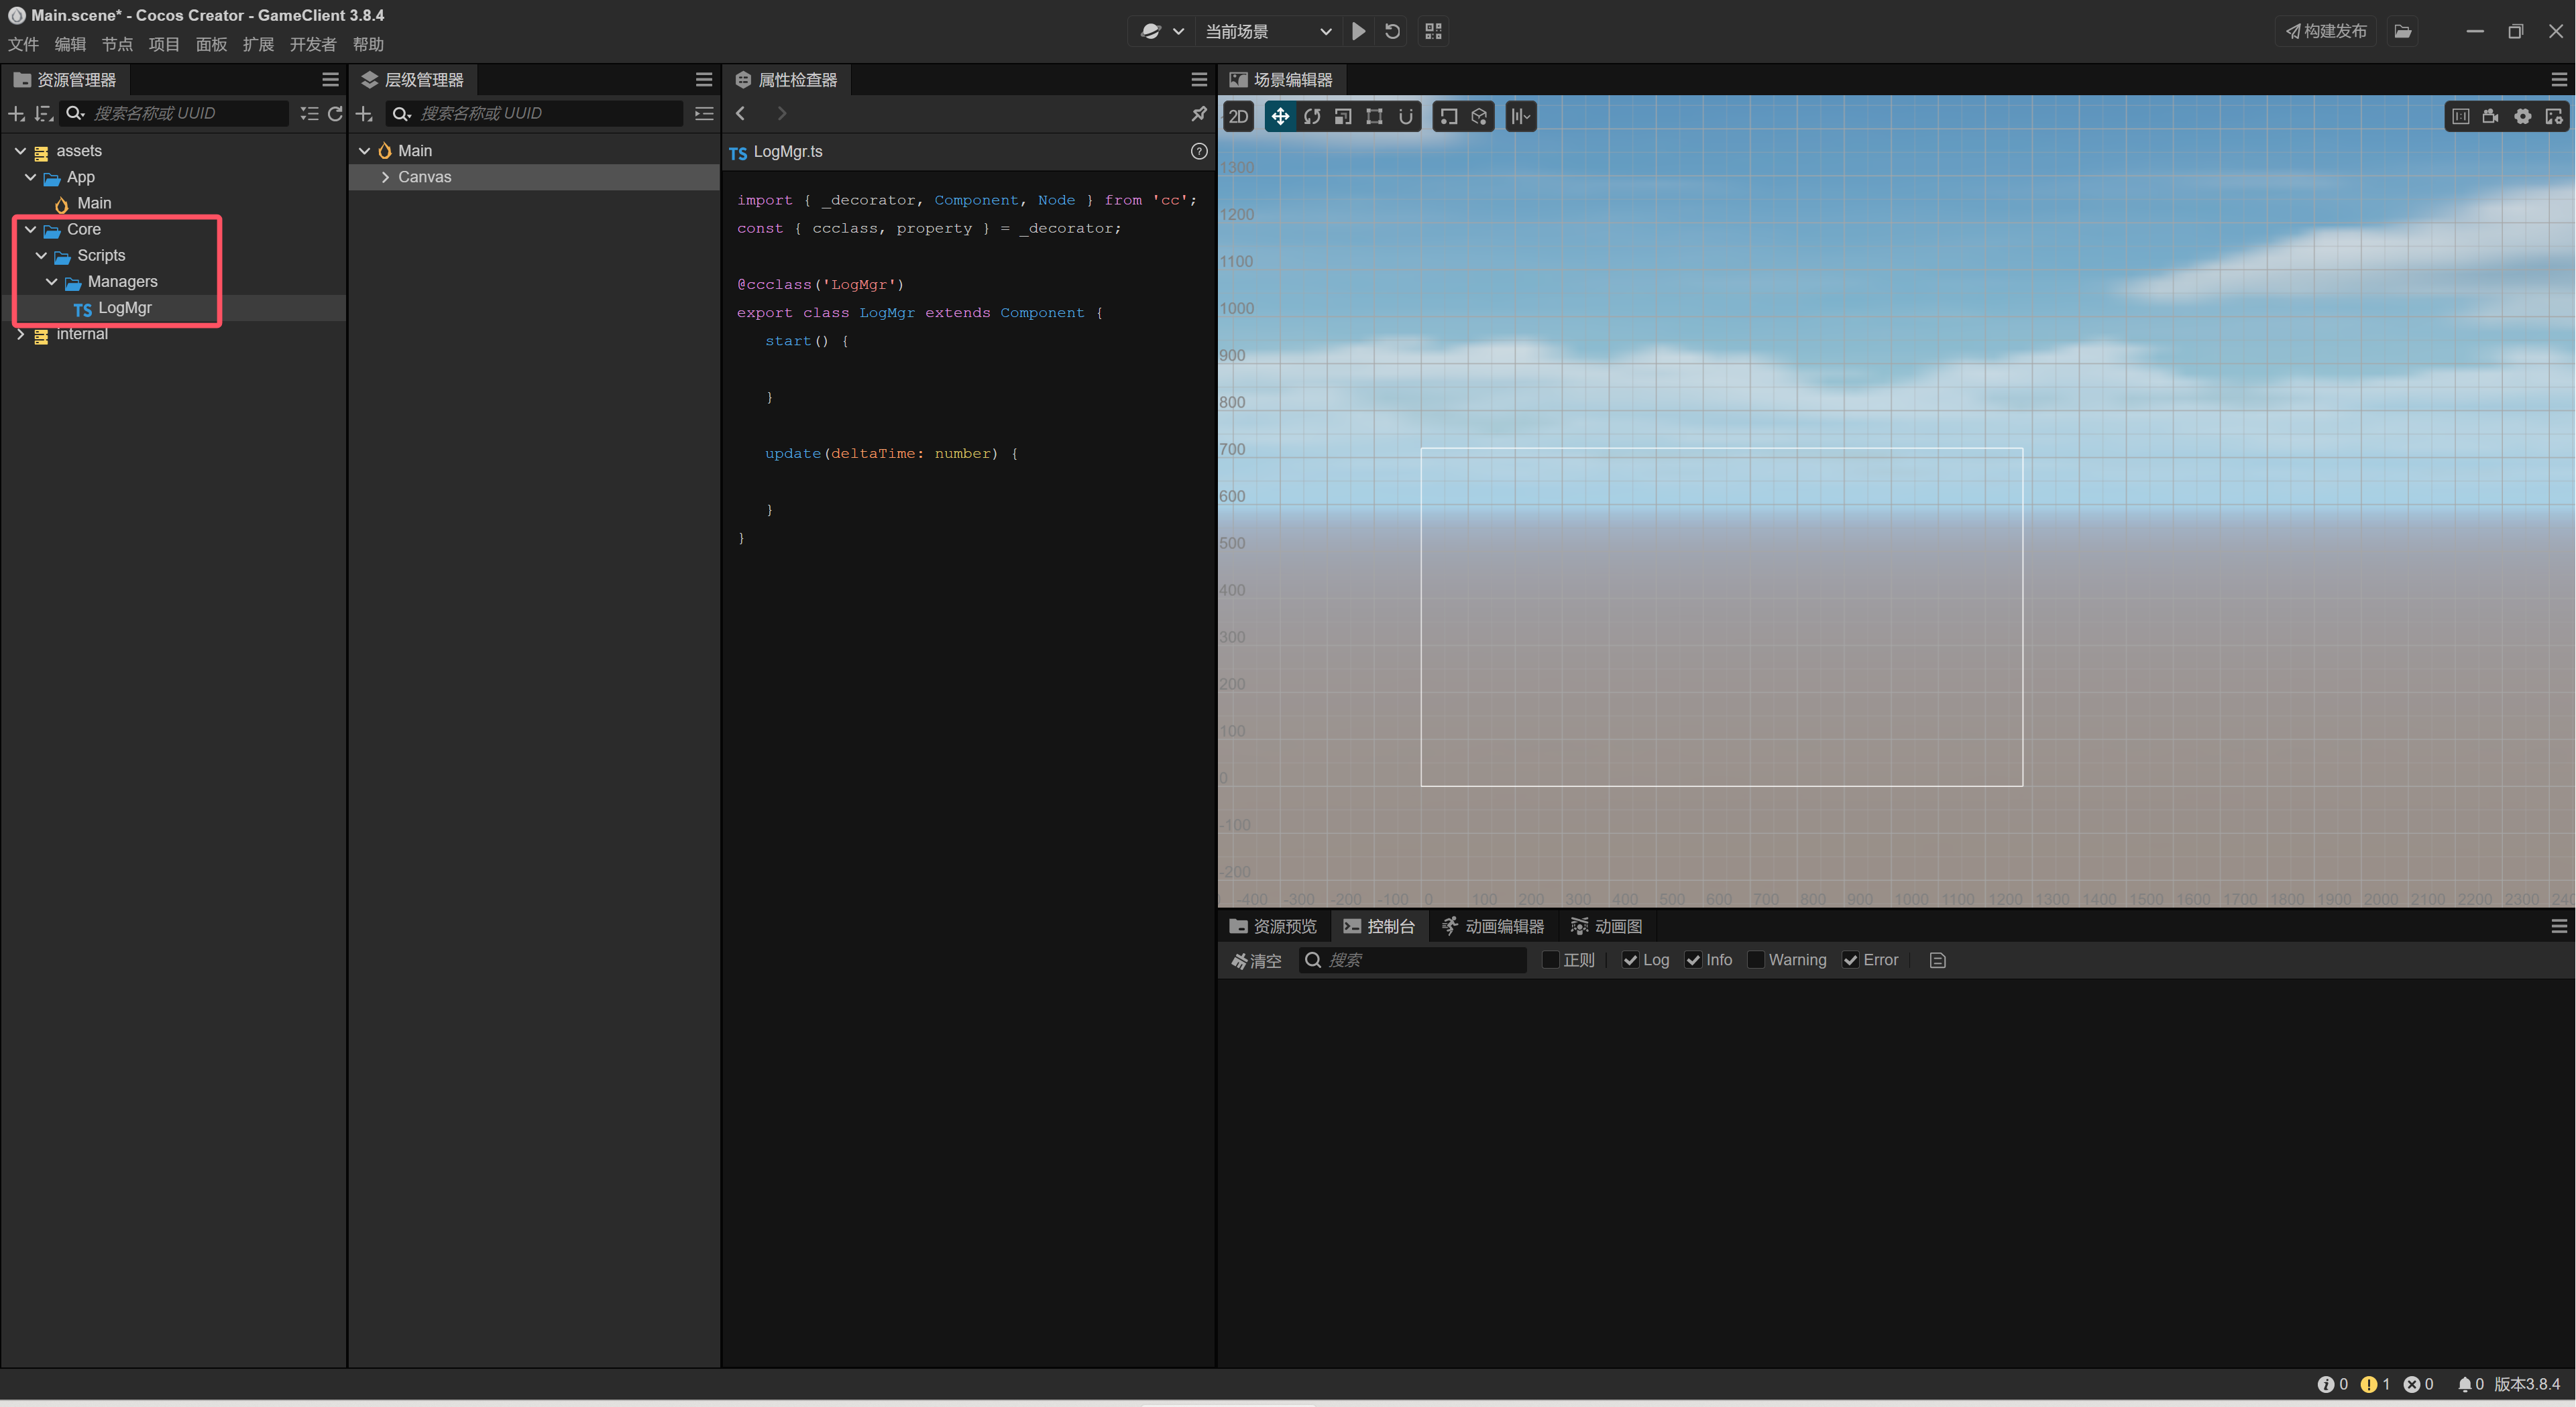Enable the Warning log filter checkbox
The image size is (2576, 1407).
(1755, 959)
